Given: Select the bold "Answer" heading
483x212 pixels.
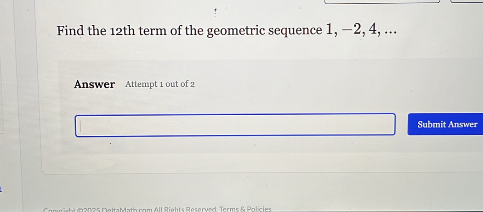Looking at the screenshot, I should coord(94,84).
